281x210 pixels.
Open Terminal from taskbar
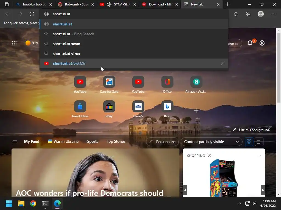point(45,203)
